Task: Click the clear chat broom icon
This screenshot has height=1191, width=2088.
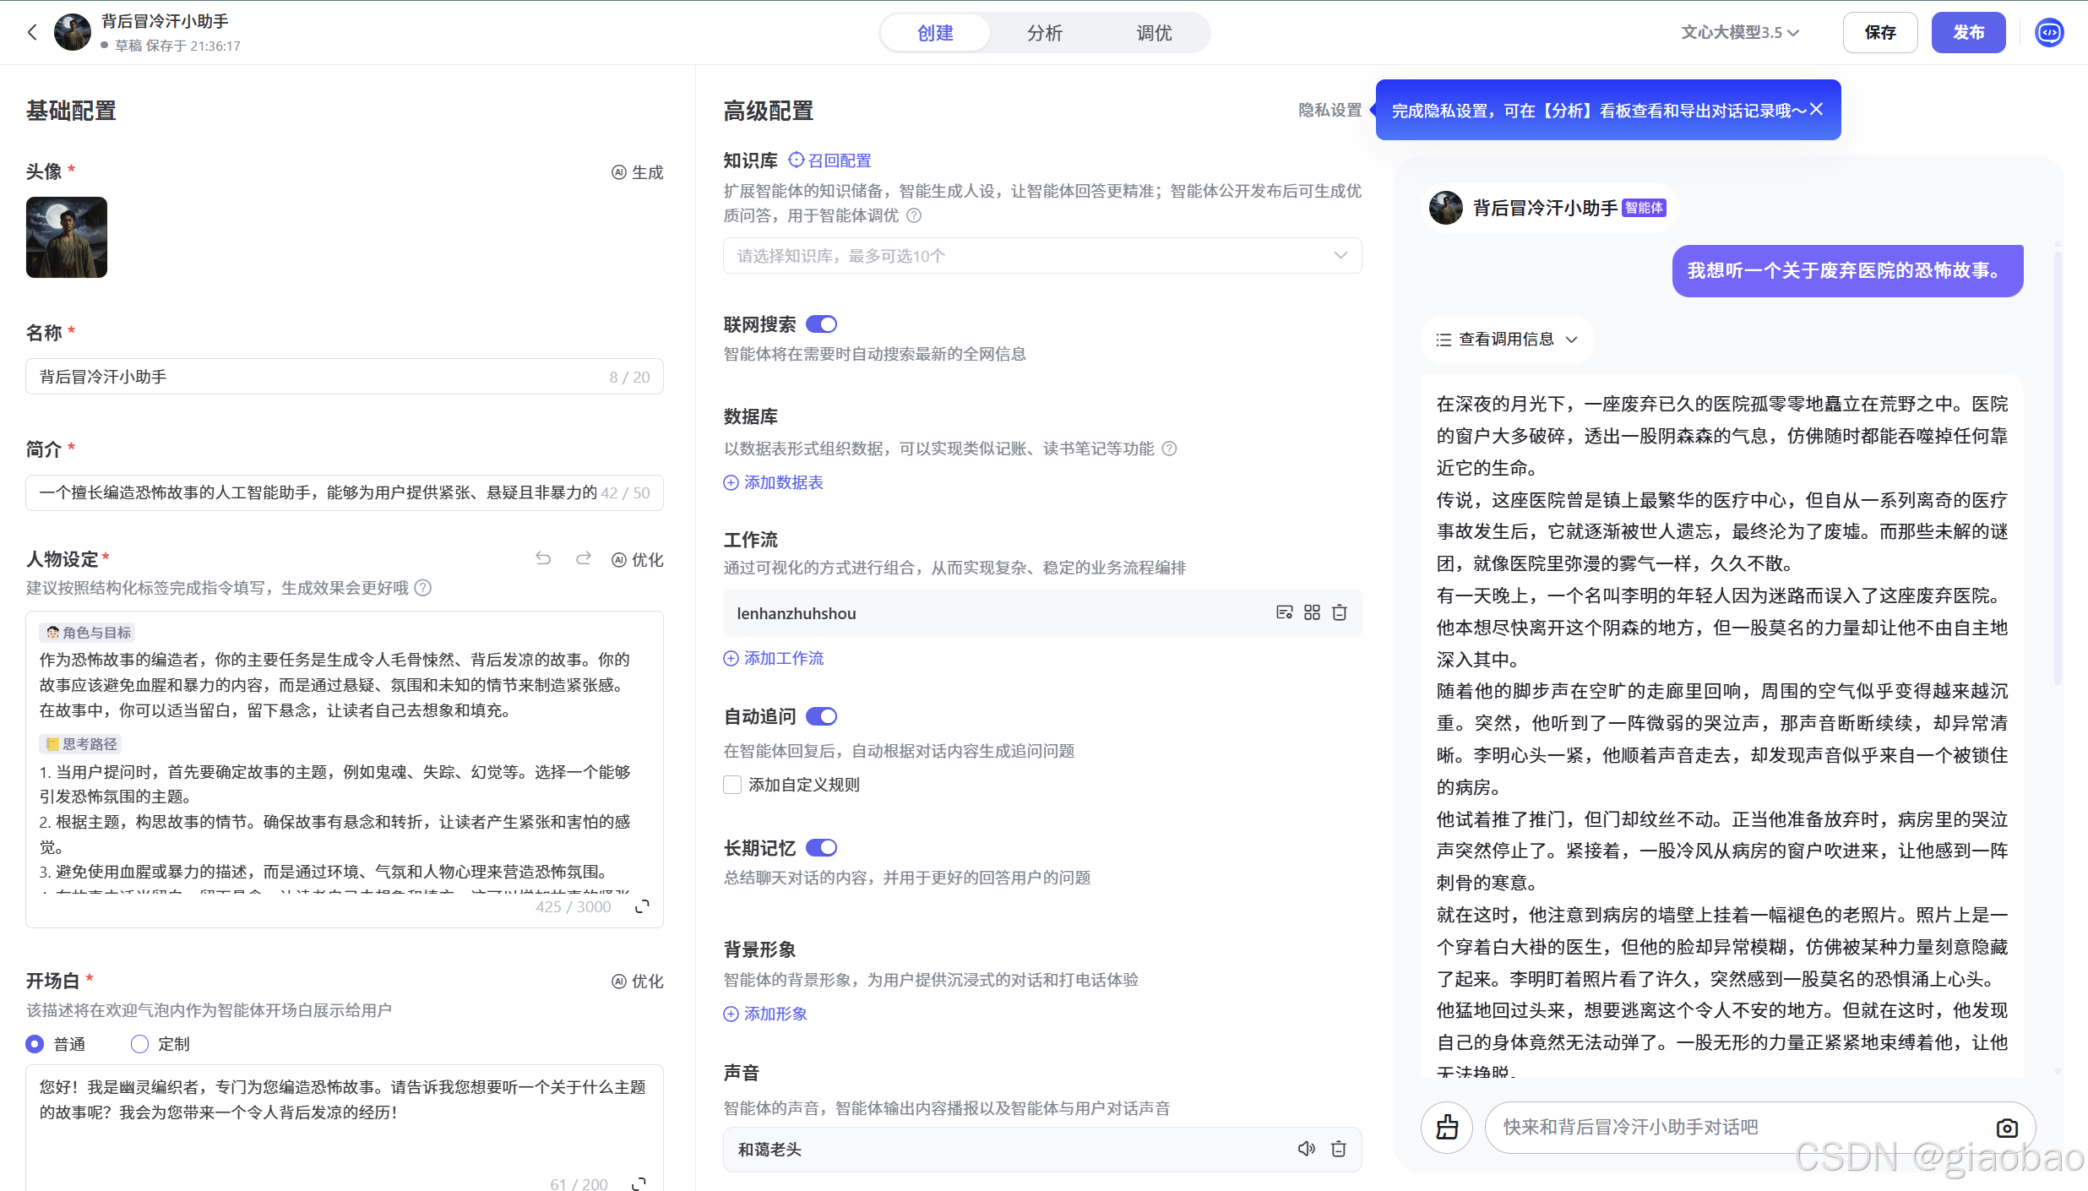Action: [x=1447, y=1127]
